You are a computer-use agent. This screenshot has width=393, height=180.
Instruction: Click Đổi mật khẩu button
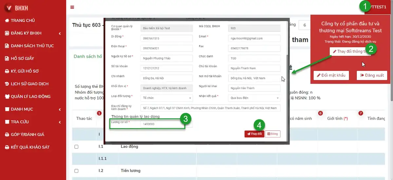[x=331, y=75]
